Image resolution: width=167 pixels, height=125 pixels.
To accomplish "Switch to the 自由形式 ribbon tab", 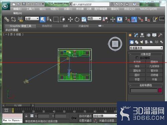I will click(x=47, y=26).
